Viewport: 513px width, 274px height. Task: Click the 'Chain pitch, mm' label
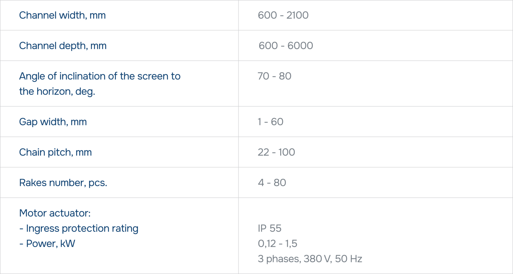click(55, 152)
